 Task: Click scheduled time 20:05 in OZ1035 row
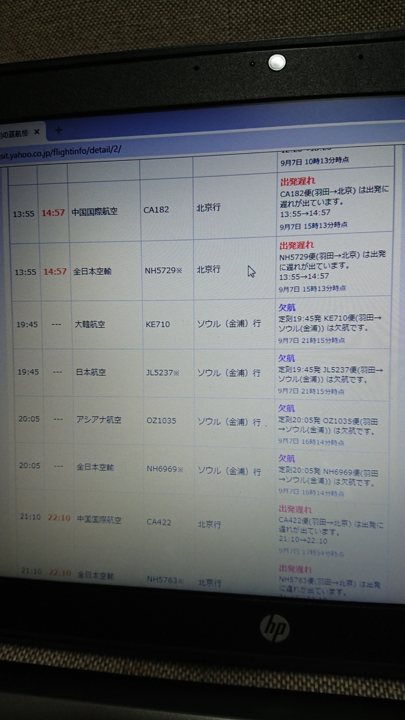(x=29, y=419)
